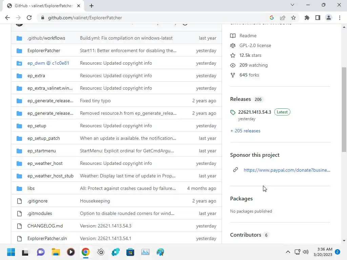
Task: Toggle the browser side panel
Action: [318, 18]
